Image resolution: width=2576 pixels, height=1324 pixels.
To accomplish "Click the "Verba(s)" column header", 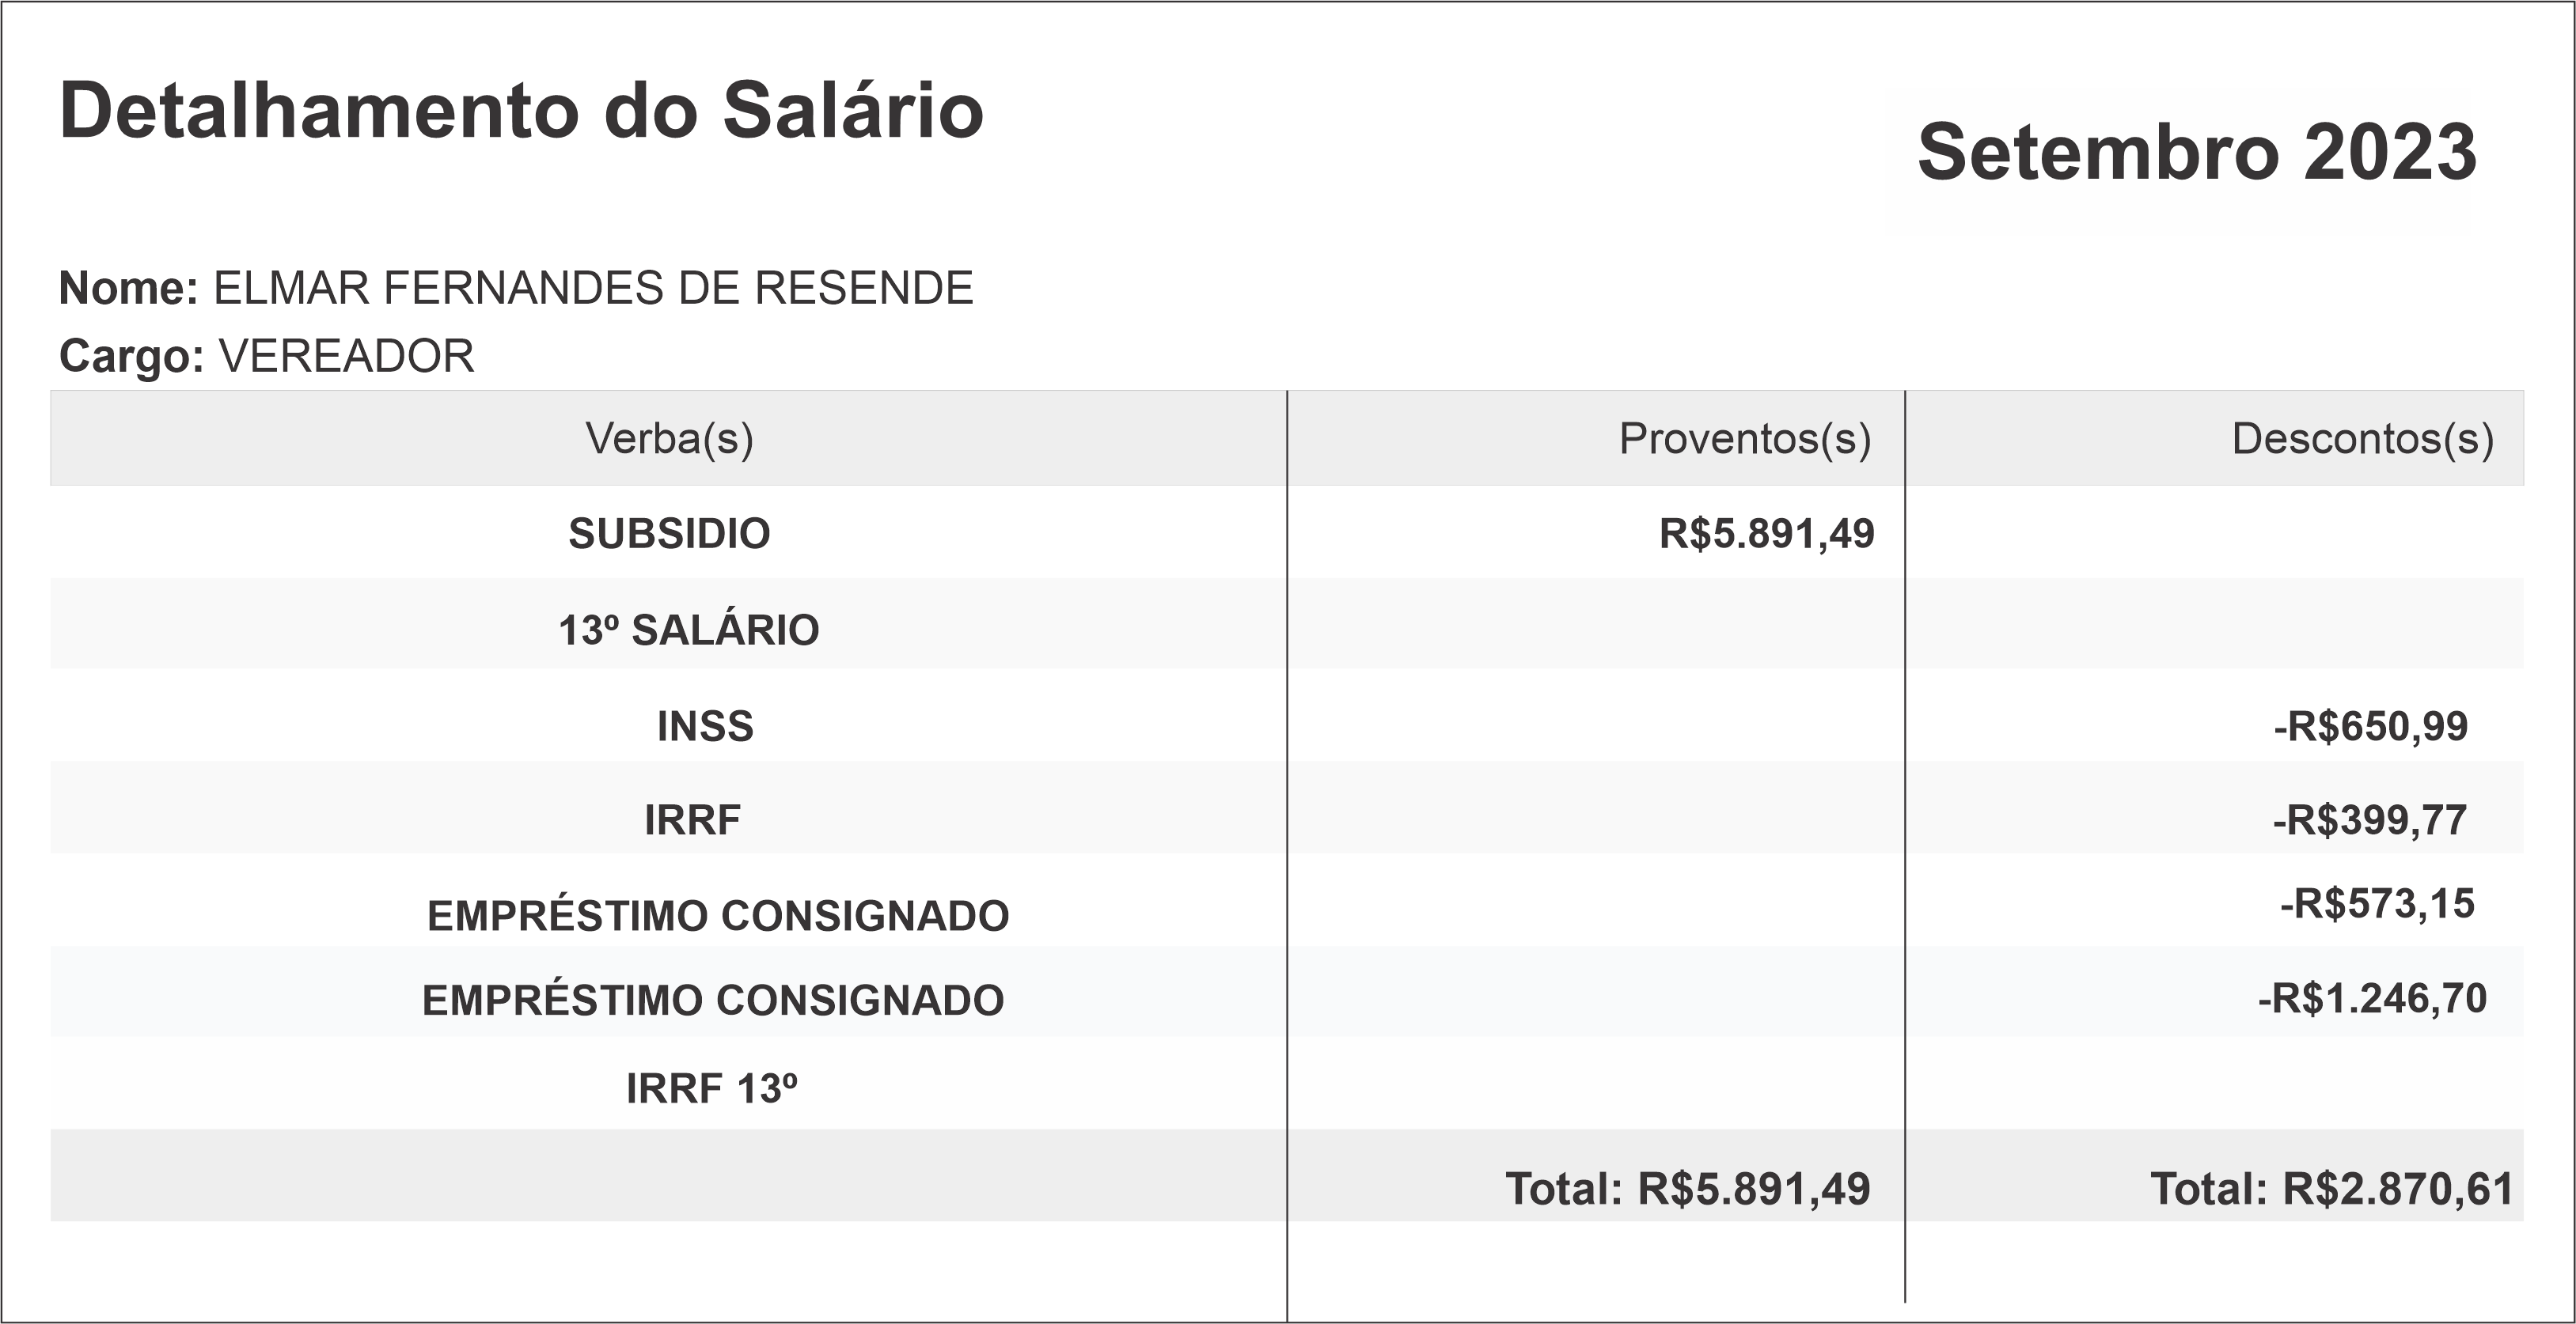I will click(x=669, y=439).
